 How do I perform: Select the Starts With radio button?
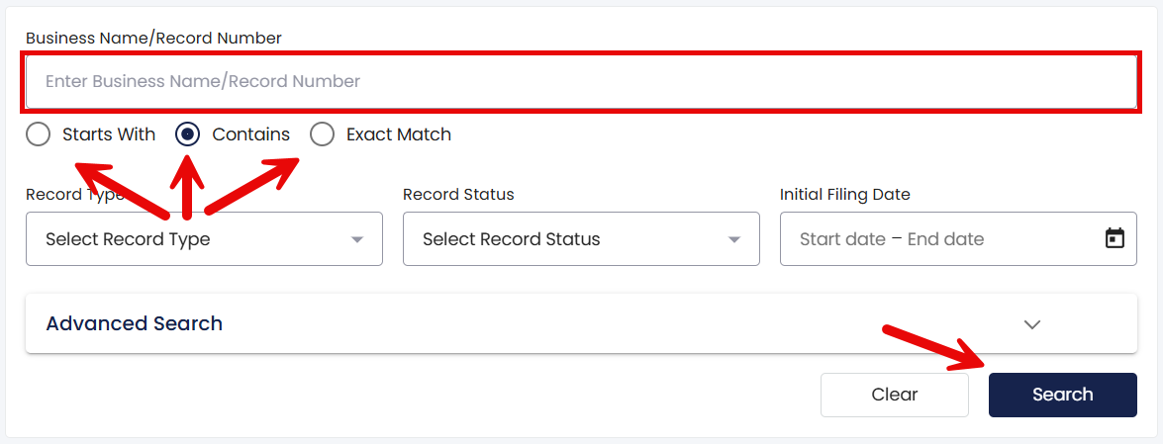(x=38, y=134)
